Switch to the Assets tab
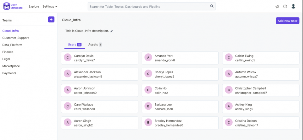 click(95, 45)
